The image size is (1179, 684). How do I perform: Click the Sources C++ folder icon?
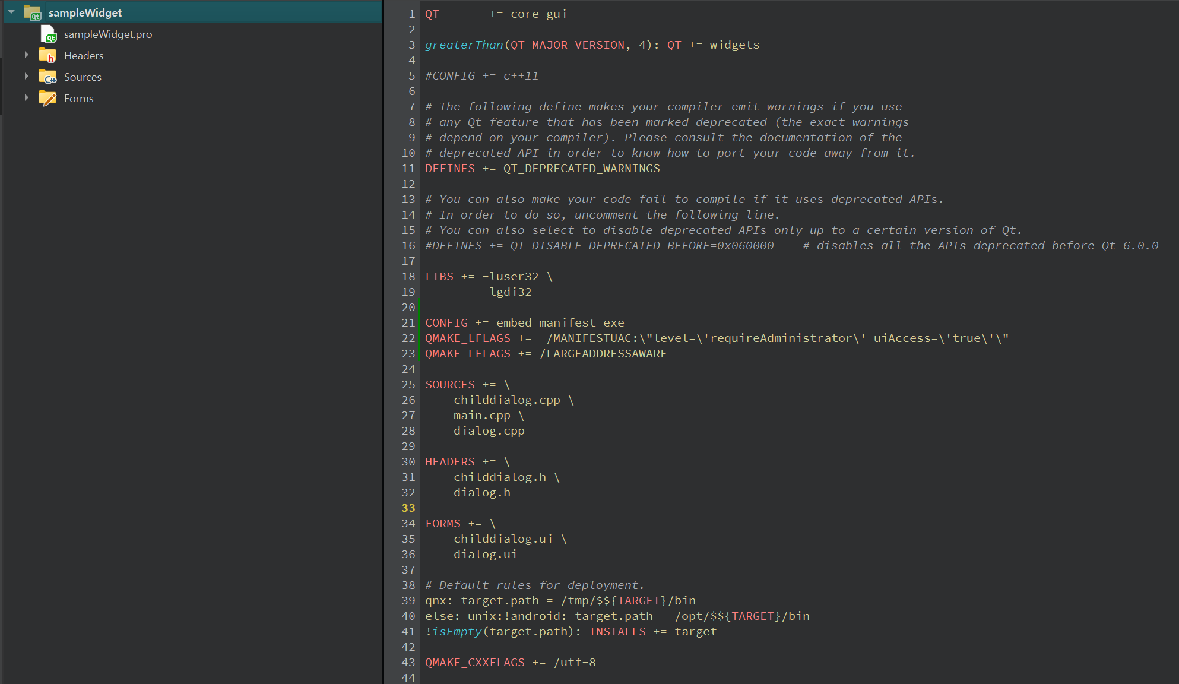click(x=47, y=77)
